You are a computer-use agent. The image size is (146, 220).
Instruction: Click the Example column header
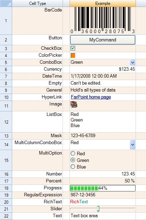[x=103, y=3]
